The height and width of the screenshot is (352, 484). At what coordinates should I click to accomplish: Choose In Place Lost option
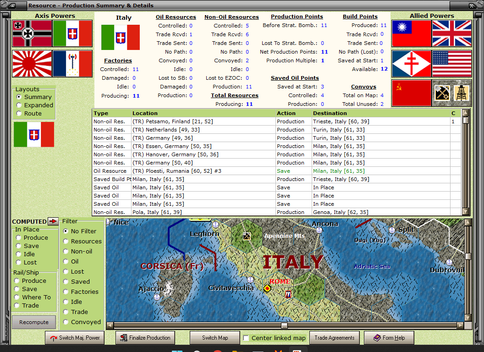pos(18,262)
